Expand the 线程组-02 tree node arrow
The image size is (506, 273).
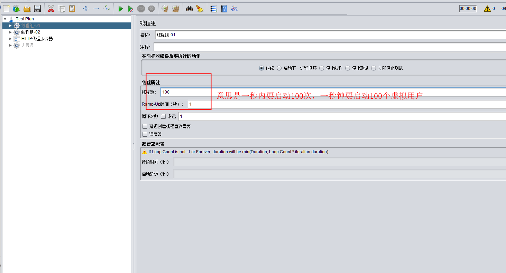pos(10,32)
